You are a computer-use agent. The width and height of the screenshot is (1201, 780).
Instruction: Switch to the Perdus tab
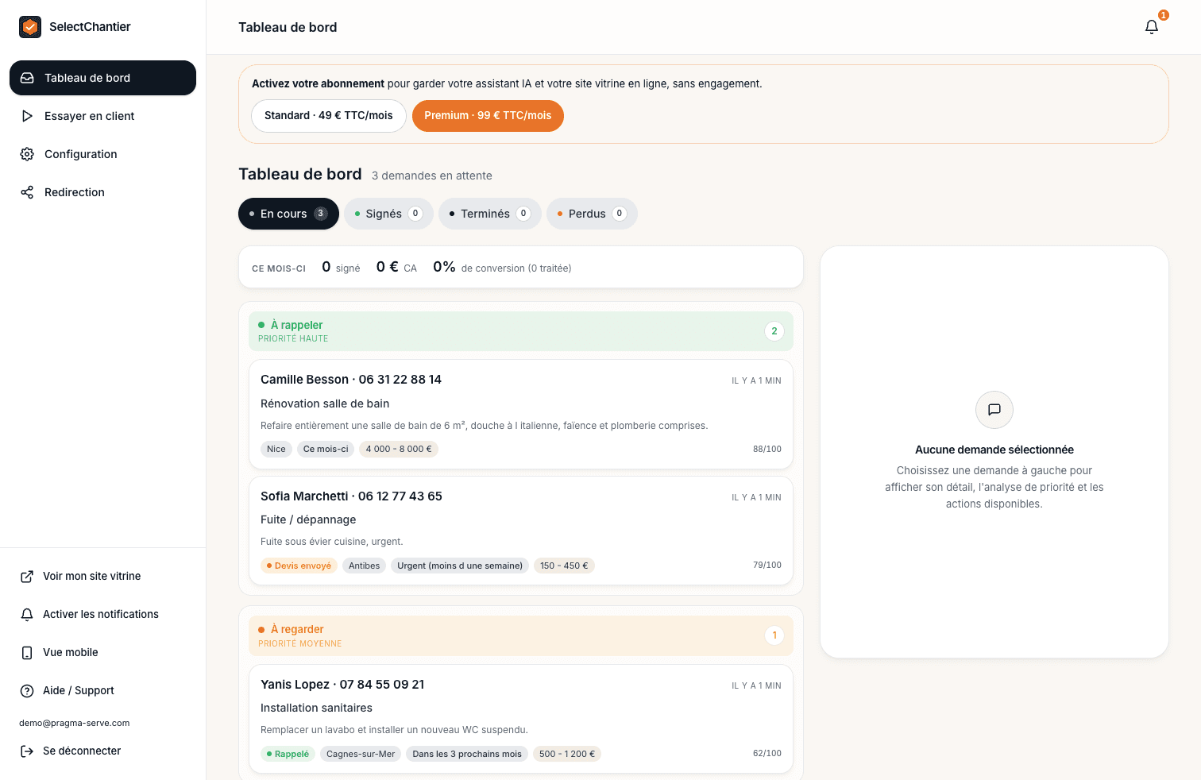click(x=592, y=214)
